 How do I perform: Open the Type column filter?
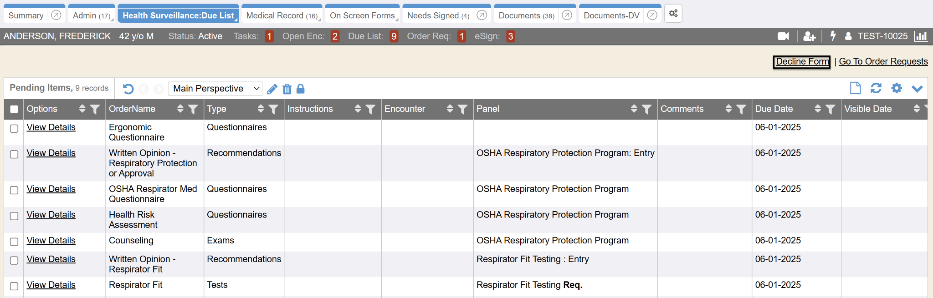273,109
